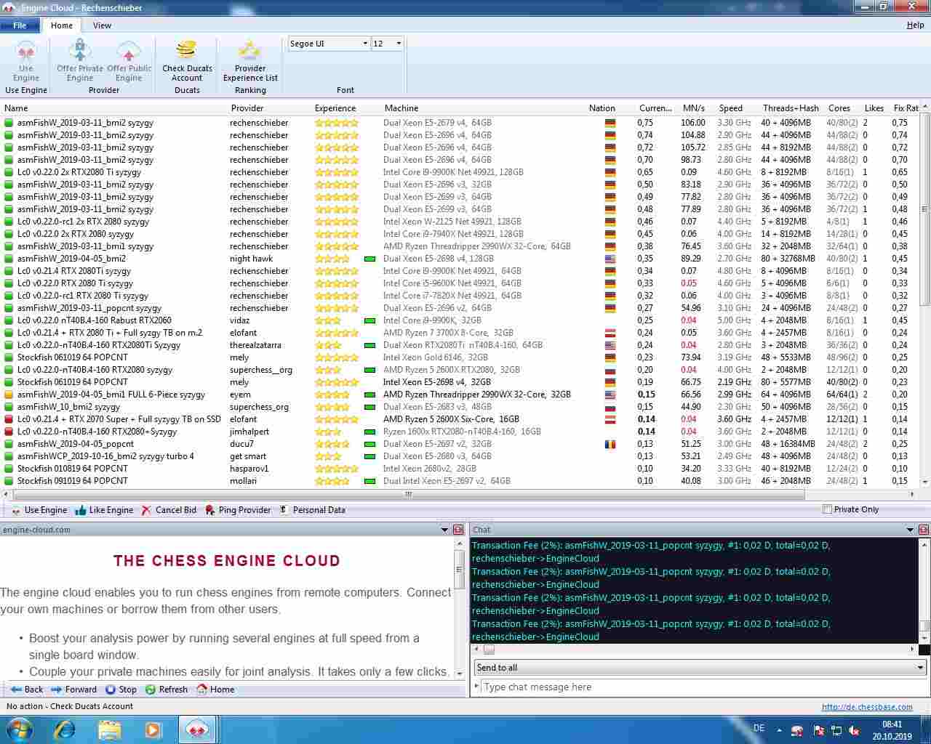The width and height of the screenshot is (931, 744).
Task: Open the de.chessbase.com link
Action: click(x=867, y=707)
